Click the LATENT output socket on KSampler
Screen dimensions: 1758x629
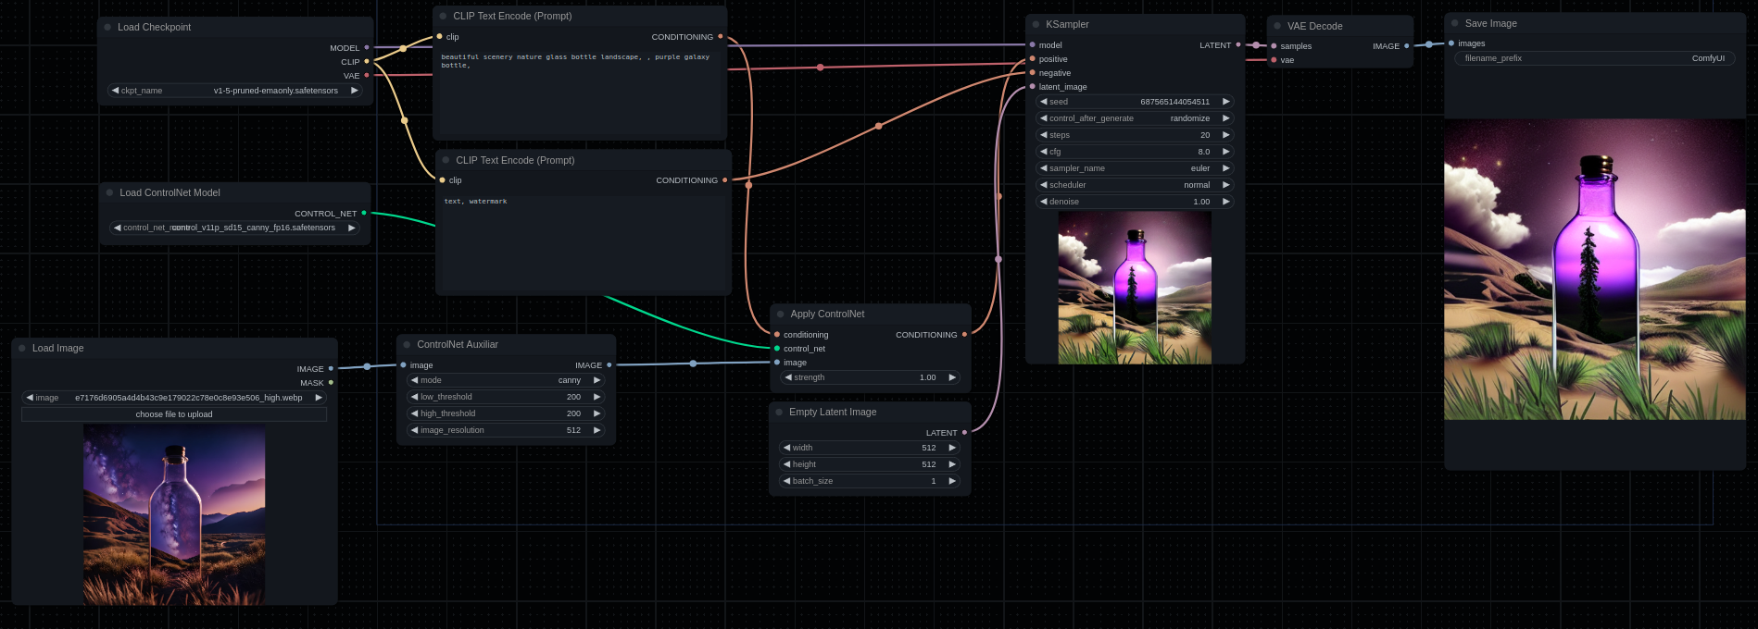(x=1238, y=45)
